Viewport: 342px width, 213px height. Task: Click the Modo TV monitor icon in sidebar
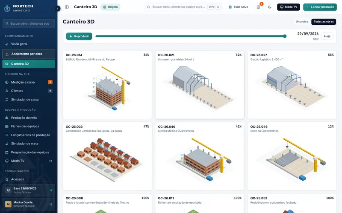(x=7, y=161)
